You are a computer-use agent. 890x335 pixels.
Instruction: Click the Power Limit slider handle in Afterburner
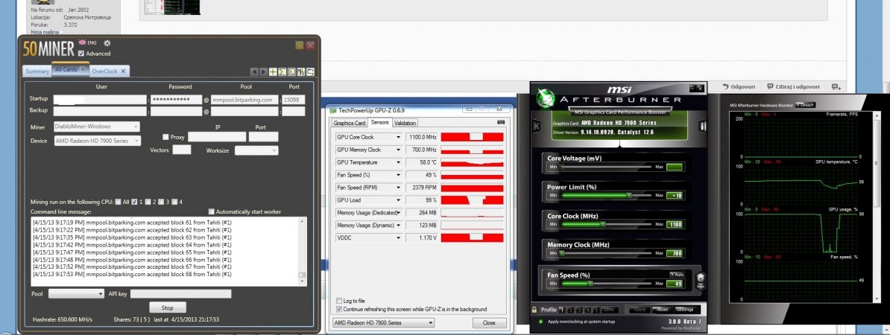tap(628, 195)
